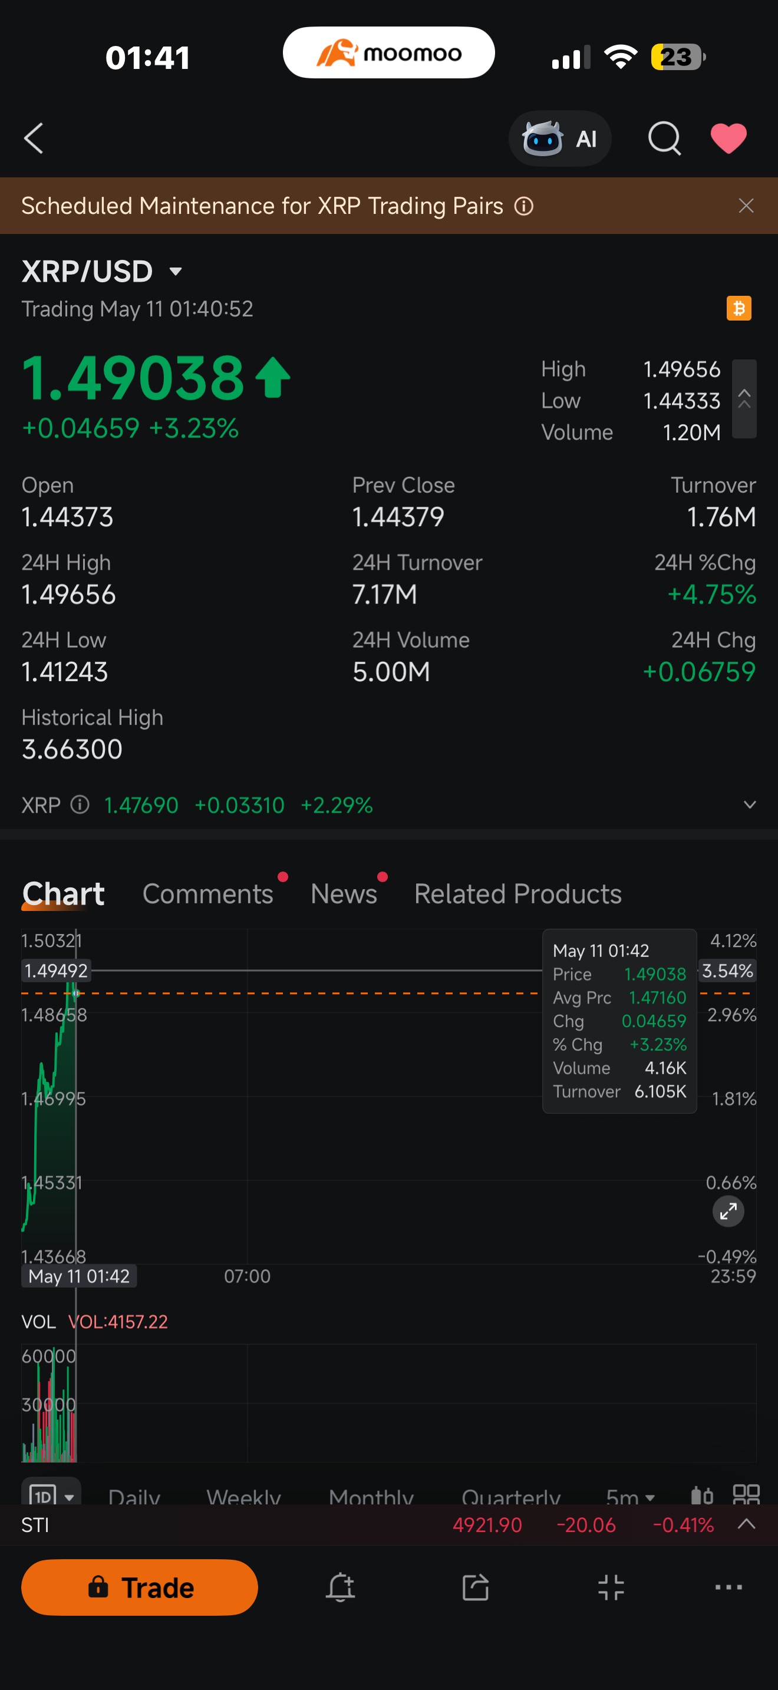Toggle the pink heart favorite icon

point(728,138)
